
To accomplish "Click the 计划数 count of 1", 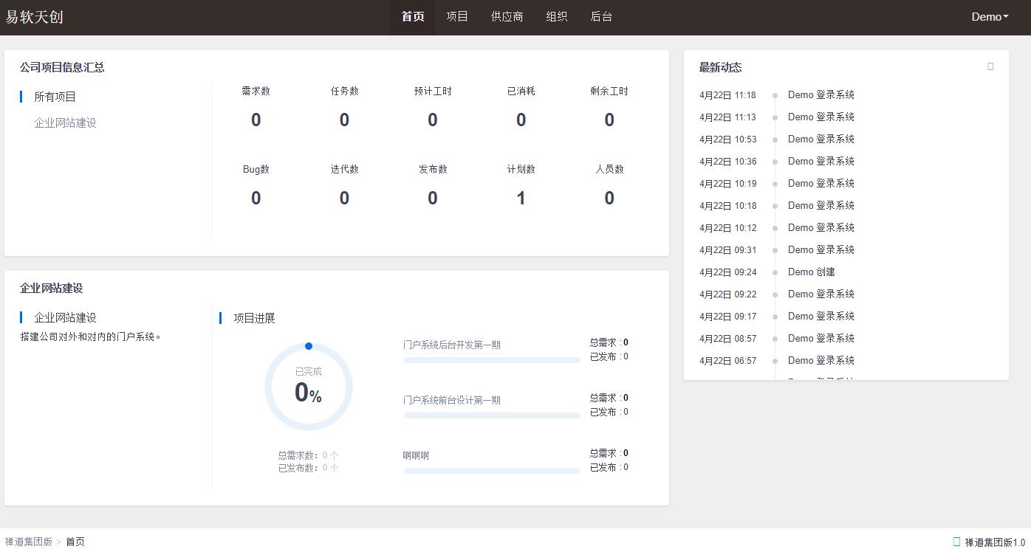I will [521, 198].
